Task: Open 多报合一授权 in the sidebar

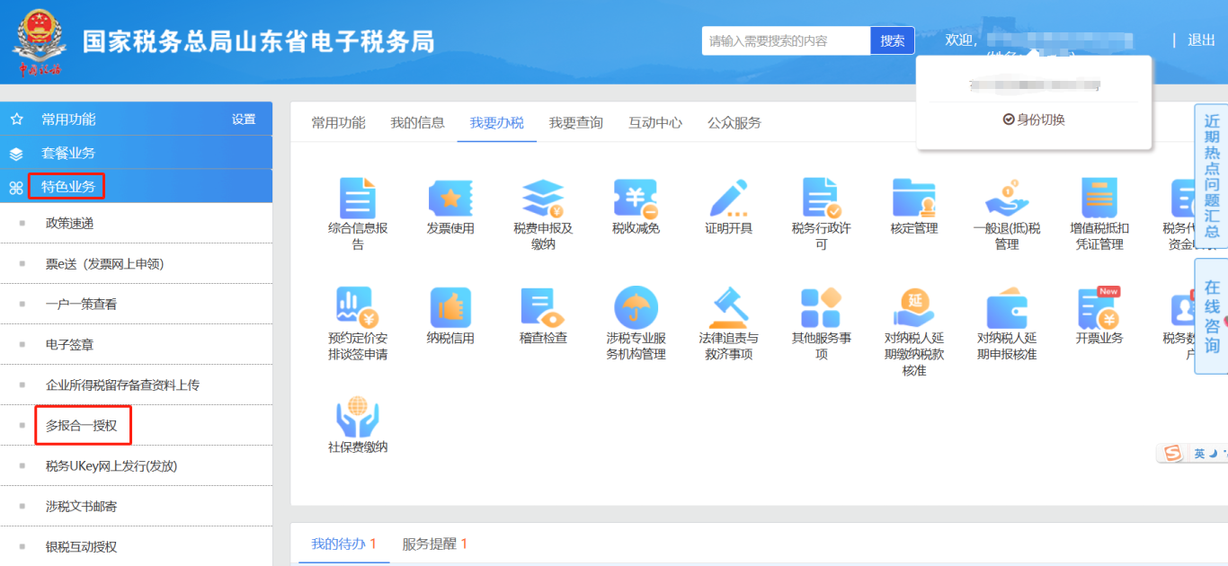Action: 81,425
